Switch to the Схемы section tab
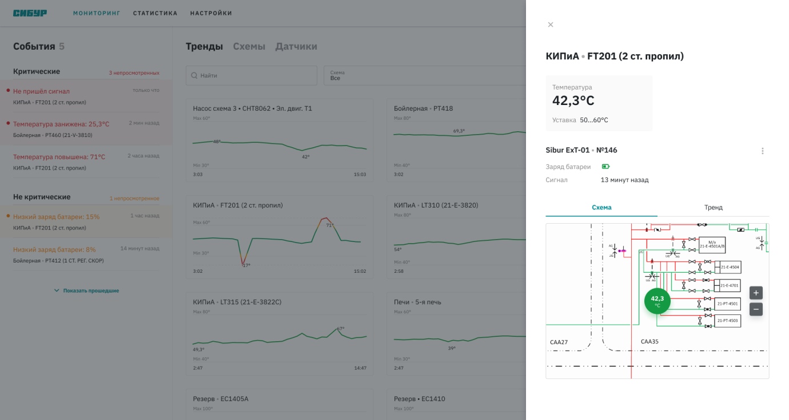Screen dimensions: 789x420 (249, 46)
